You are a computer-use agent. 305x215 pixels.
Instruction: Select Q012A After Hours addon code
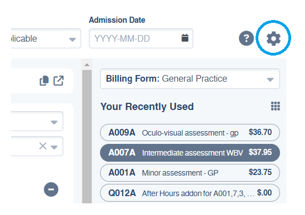[x=190, y=193]
